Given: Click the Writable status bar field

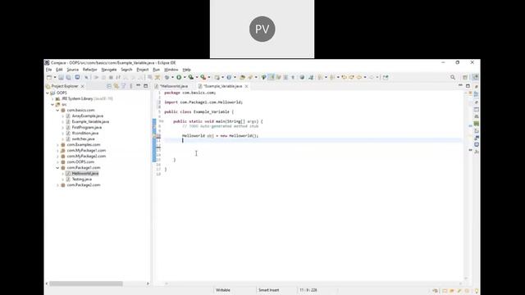Looking at the screenshot, I should (223, 290).
